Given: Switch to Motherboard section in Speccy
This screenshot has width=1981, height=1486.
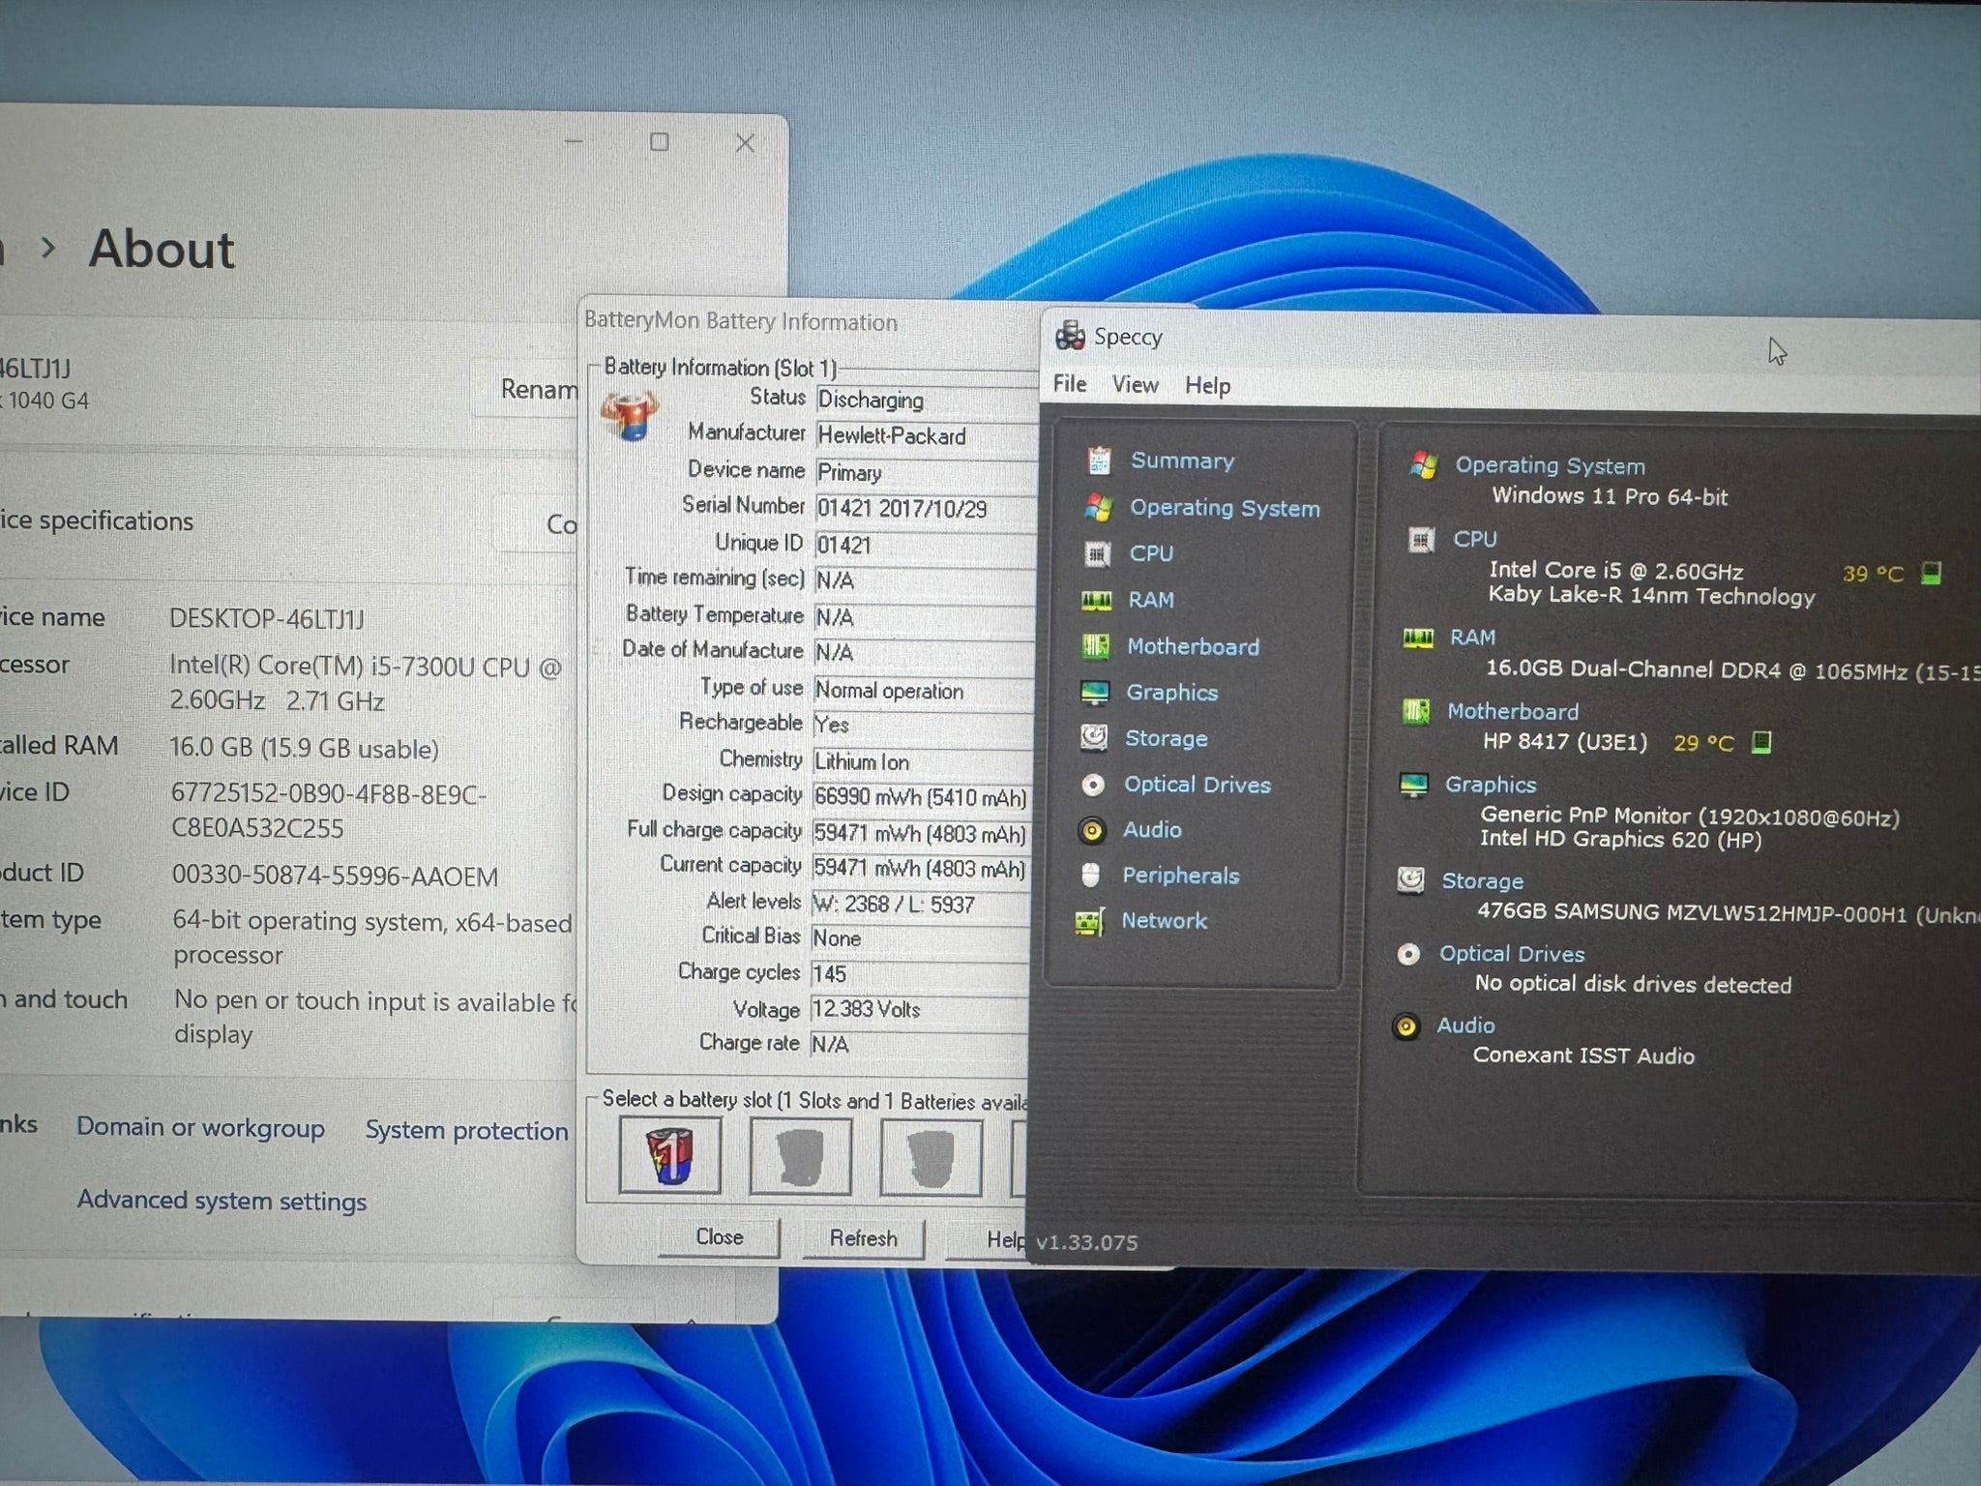Looking at the screenshot, I should (1194, 646).
